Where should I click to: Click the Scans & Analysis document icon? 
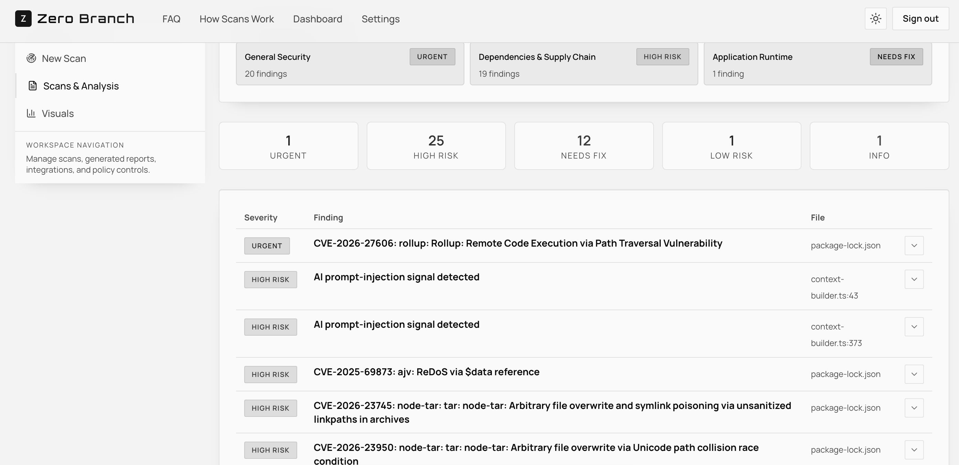tap(33, 86)
